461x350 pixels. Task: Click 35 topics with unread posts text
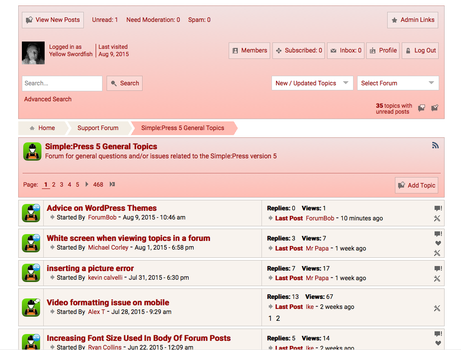tap(394, 109)
